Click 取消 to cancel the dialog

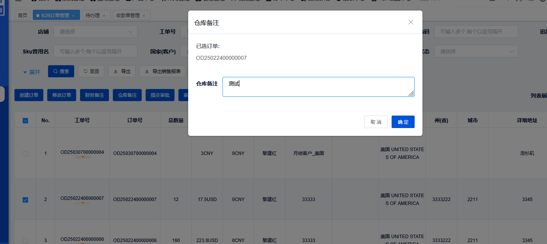376,122
